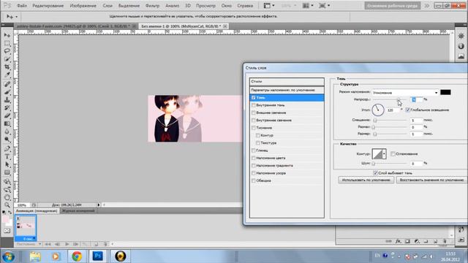Image resolution: width=468 pixels, height=263 pixels.
Task: Click the shadow color swatch
Action: pos(445,93)
